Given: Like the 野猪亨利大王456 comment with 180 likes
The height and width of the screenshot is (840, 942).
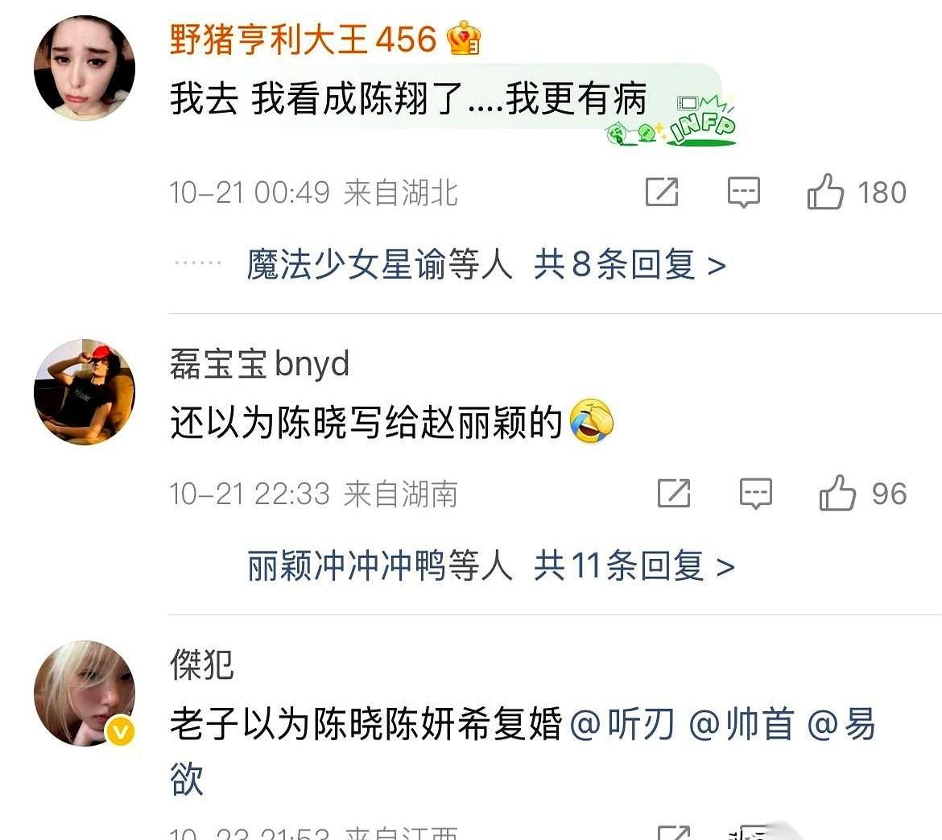Looking at the screenshot, I should [x=825, y=192].
